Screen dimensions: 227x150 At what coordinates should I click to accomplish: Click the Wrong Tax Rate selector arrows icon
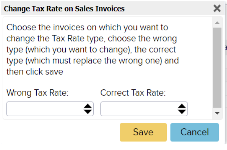87,109
